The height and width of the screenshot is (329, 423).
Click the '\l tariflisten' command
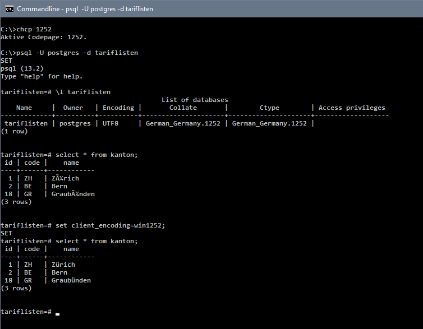coord(83,92)
